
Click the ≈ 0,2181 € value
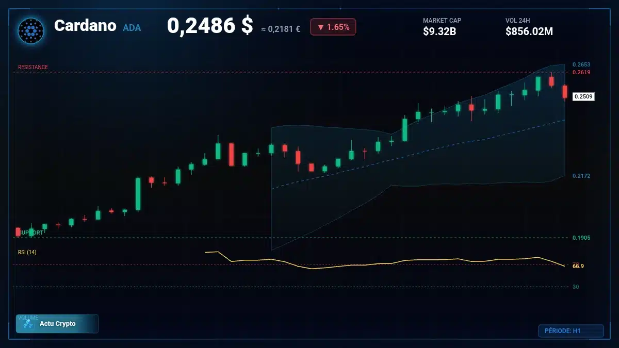point(281,29)
